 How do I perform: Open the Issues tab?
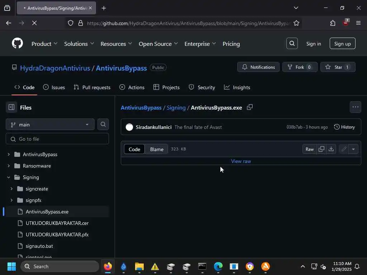pos(54,87)
